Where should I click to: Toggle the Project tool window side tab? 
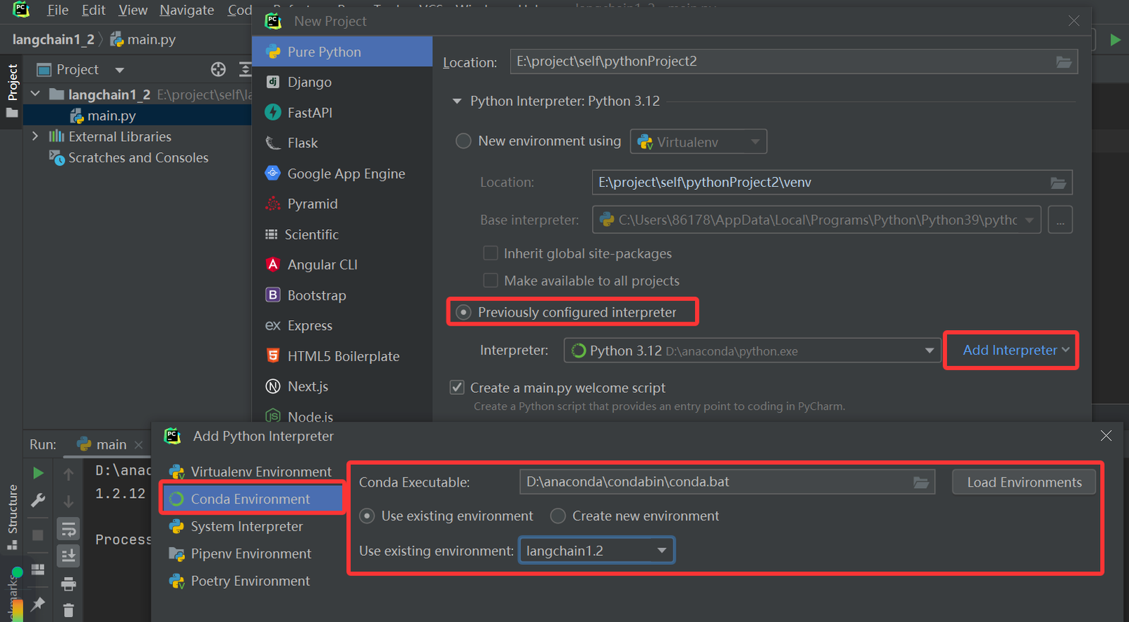(12, 92)
